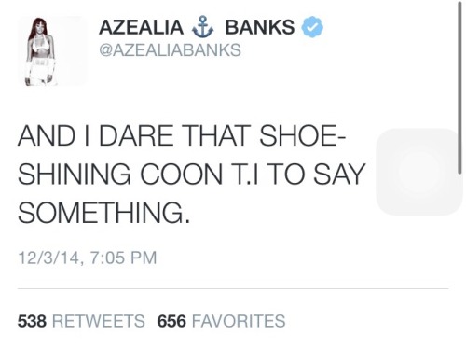Click the translucent AssistiveTouch square button
The image size is (466, 349).
[x=419, y=172]
